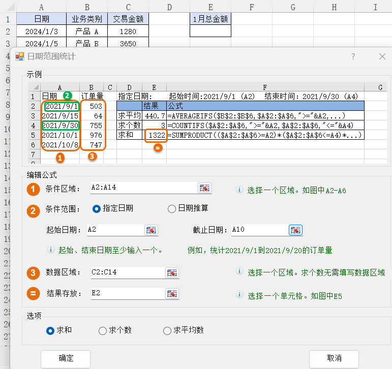Click range picker icon for 结果存放 field
392x369 pixels.
[172, 294]
